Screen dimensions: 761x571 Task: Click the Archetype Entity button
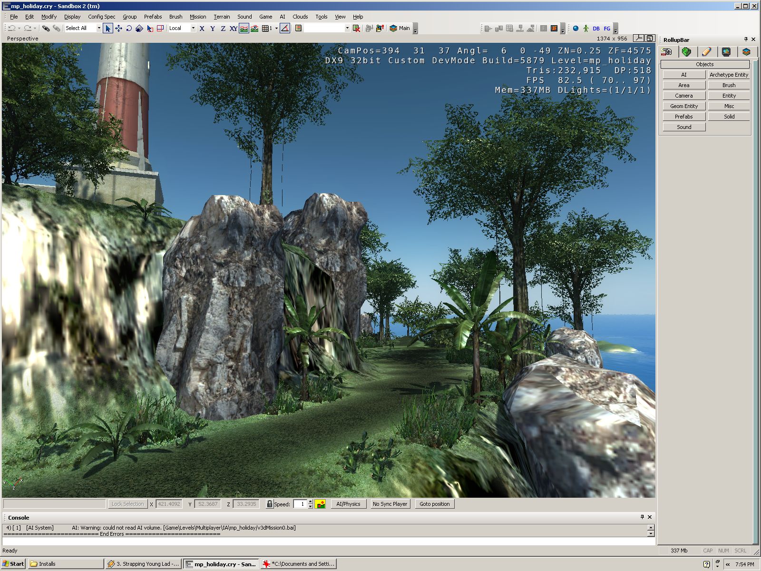pos(729,75)
